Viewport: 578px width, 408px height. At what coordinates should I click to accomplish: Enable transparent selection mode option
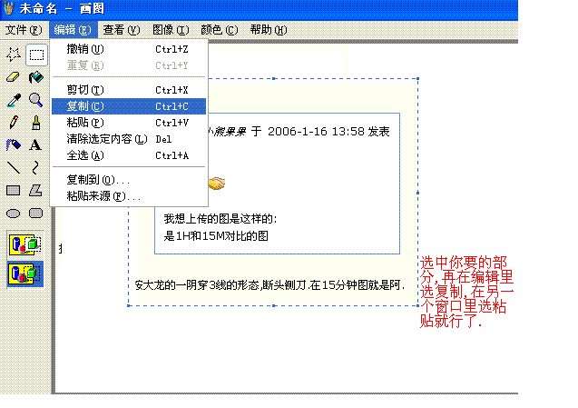click(25, 274)
